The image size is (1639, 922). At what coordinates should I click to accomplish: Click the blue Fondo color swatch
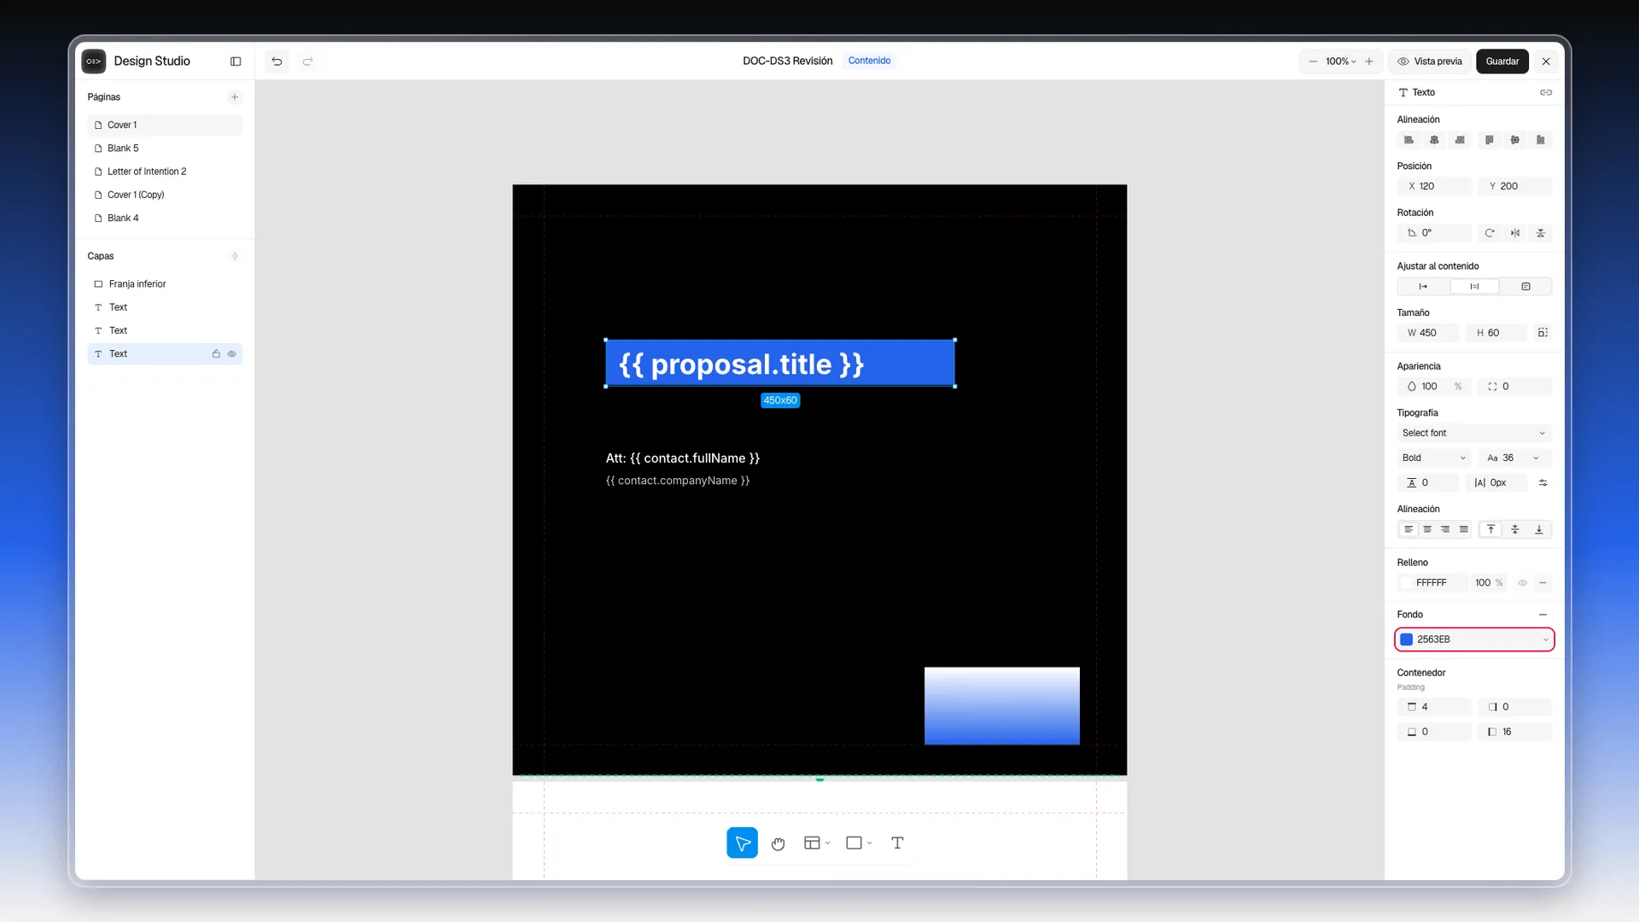click(x=1407, y=639)
